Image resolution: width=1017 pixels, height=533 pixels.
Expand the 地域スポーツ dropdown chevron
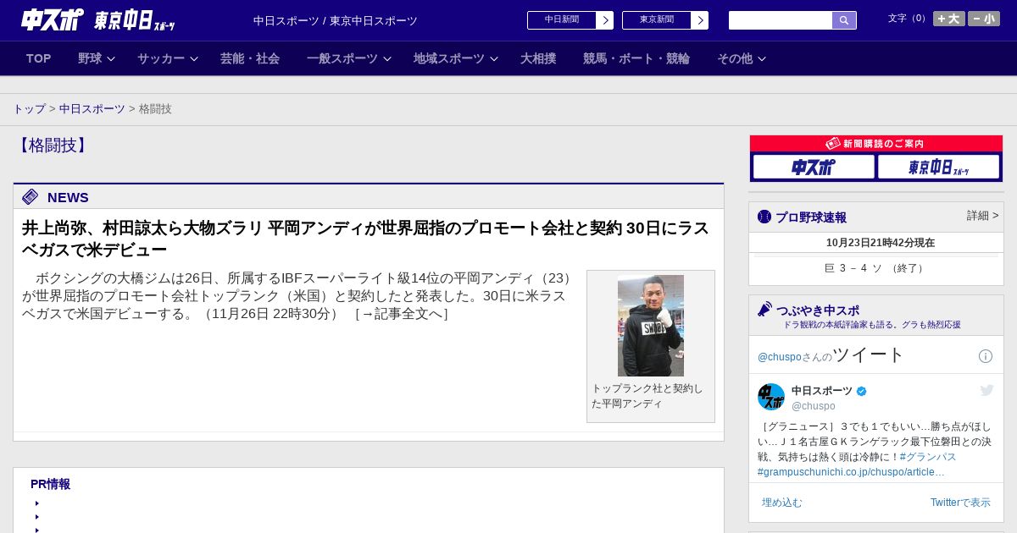[494, 58]
